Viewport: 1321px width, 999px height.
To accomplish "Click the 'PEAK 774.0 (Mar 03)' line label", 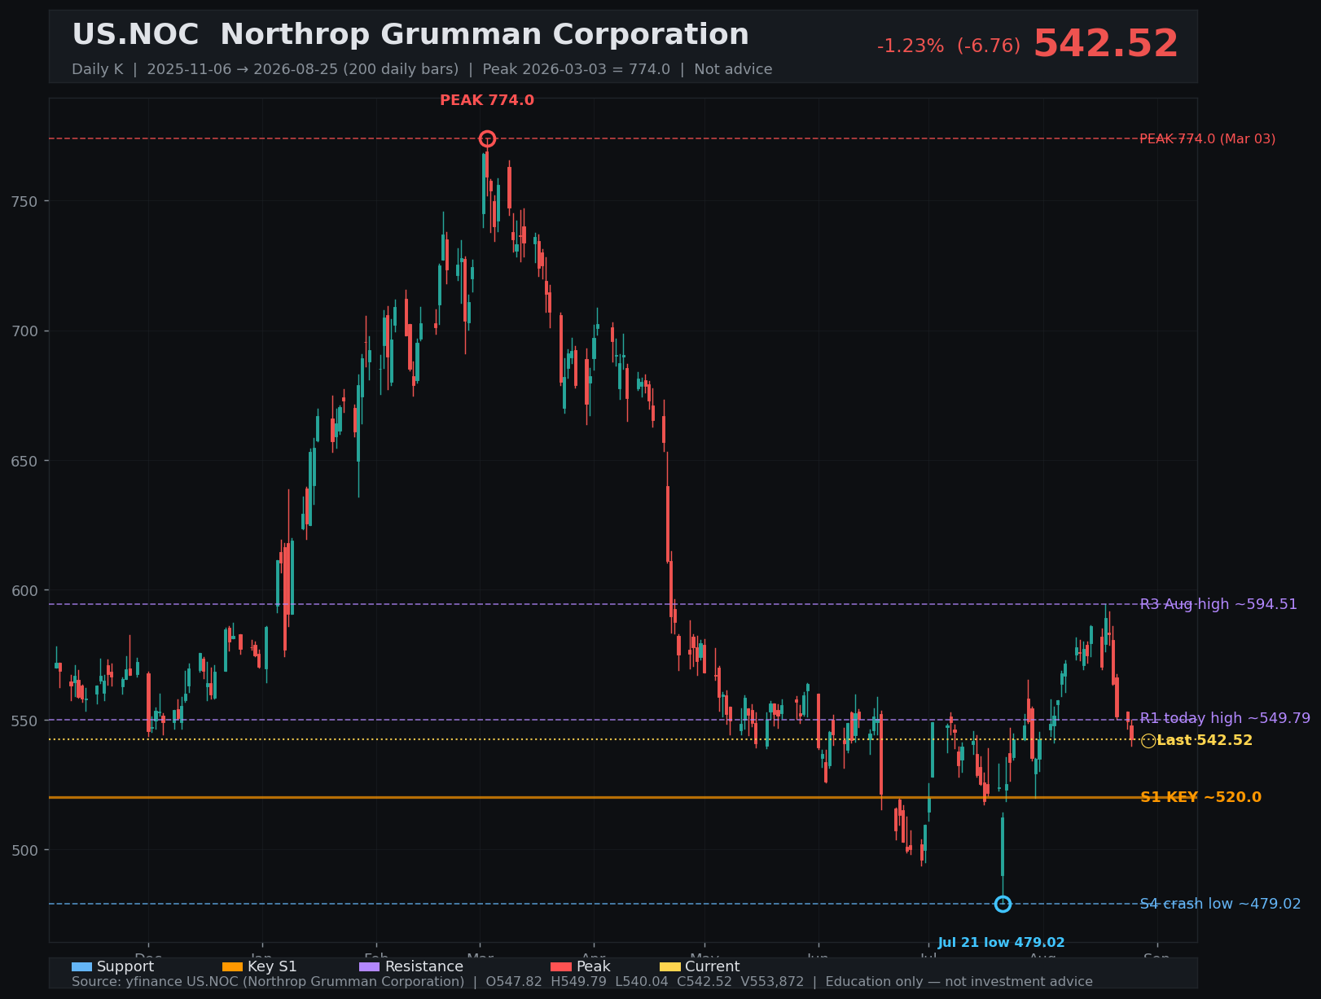I will click(x=1207, y=138).
